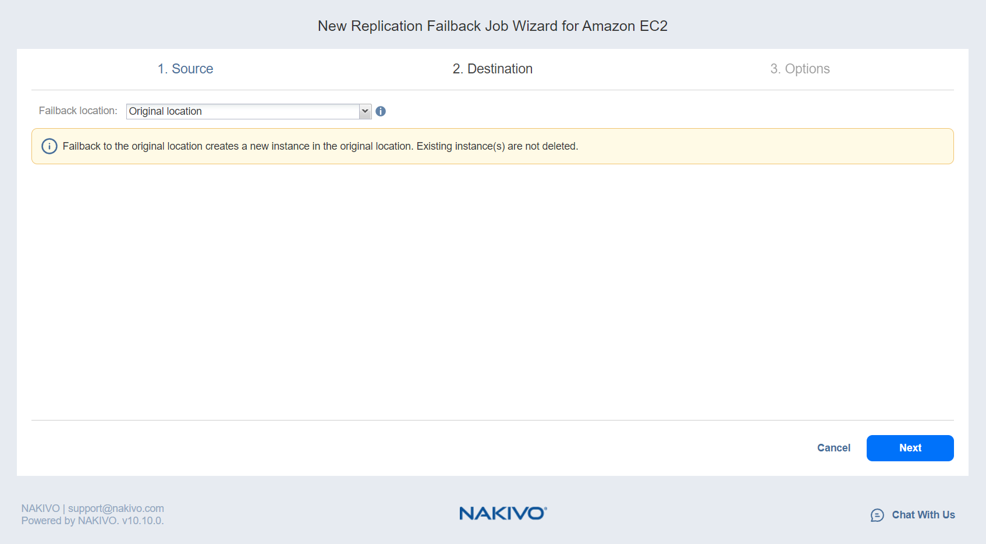Click the 'Failback location:' field label
Image resolution: width=986 pixels, height=544 pixels.
point(78,111)
